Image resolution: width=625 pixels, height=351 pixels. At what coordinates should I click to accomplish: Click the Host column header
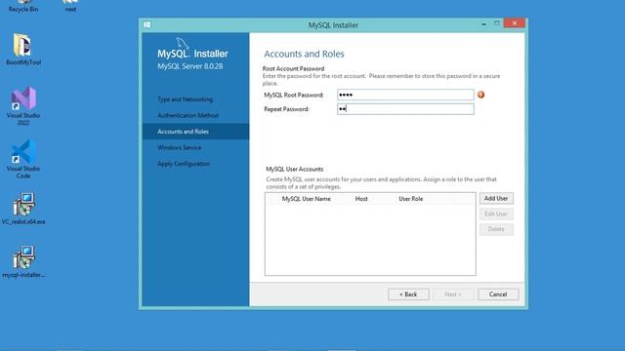(x=361, y=199)
